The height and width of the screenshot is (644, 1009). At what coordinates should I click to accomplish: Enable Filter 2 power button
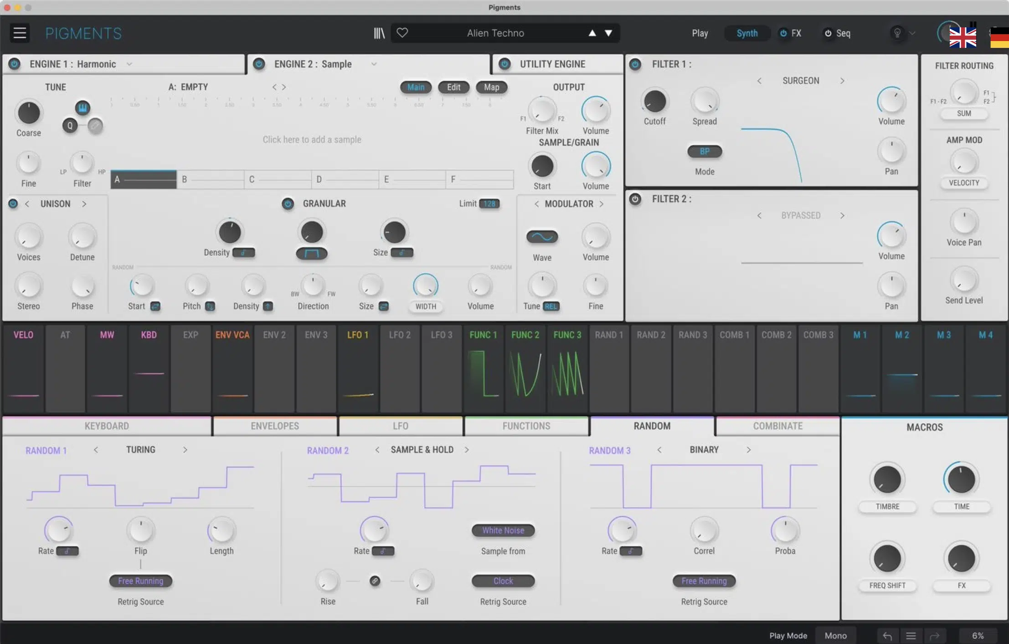point(635,199)
